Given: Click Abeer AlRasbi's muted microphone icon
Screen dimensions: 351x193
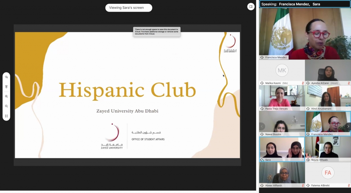Looking at the screenshot, I should coord(302,185).
